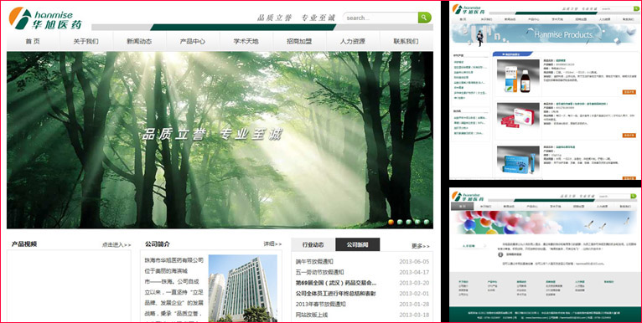This screenshot has width=642, height=323.
Task: Open 人力资源 in the main navigation
Action: pos(353,41)
